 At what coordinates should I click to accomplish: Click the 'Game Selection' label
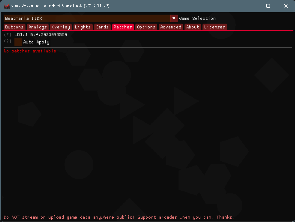(x=197, y=19)
